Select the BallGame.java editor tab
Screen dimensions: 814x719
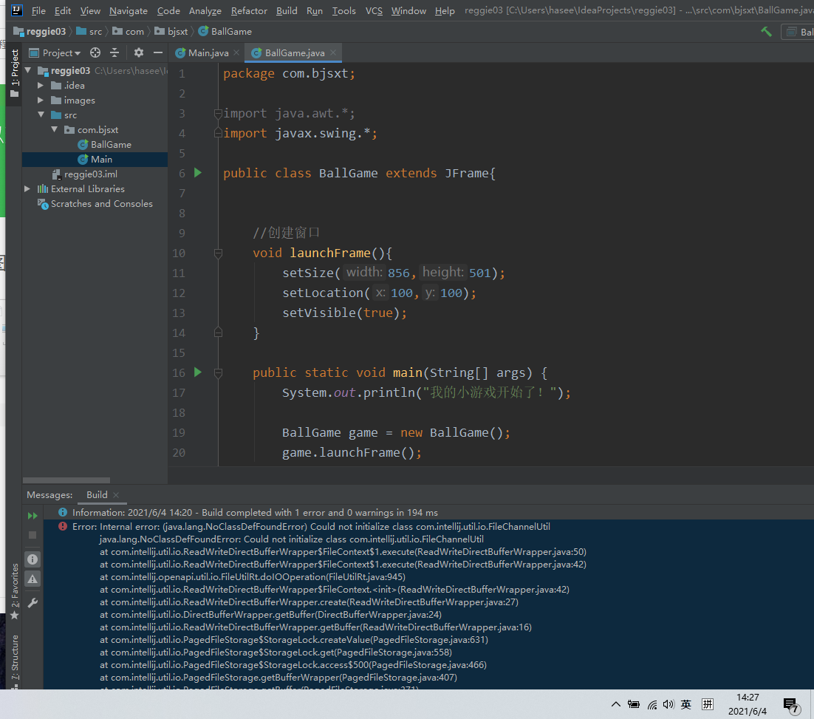pos(294,52)
